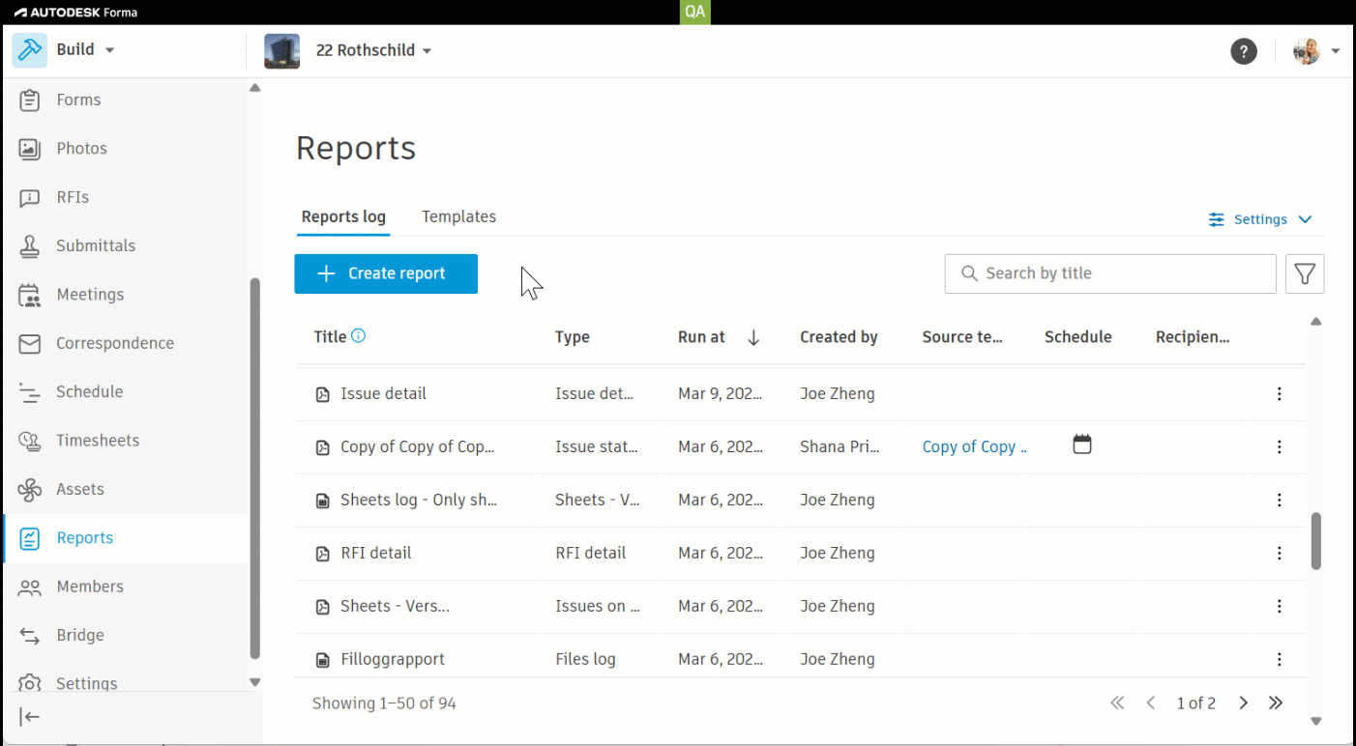This screenshot has width=1356, height=746.
Task: Go to the next reports page
Action: click(x=1244, y=703)
